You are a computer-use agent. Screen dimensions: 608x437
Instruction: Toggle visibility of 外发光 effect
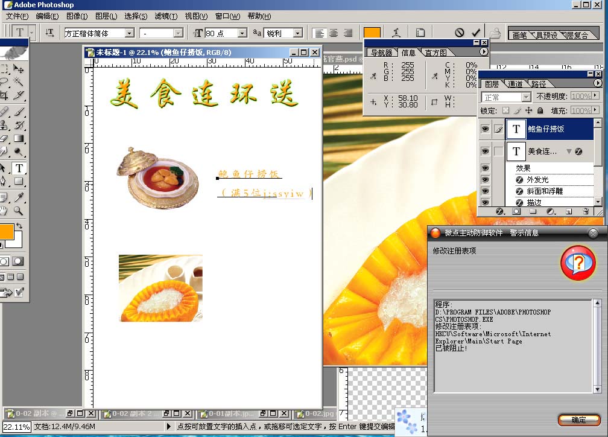tap(484, 180)
